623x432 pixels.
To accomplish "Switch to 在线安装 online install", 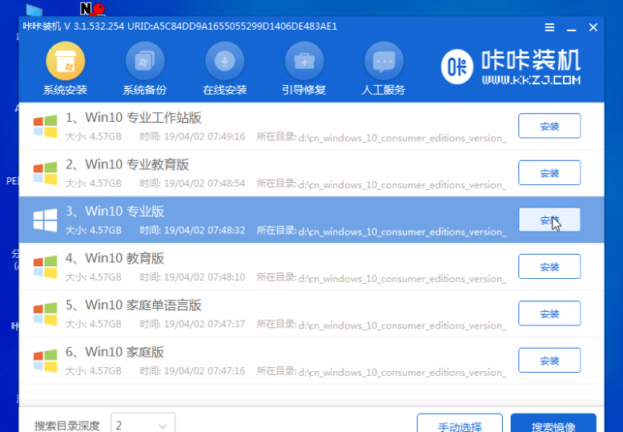I will point(224,69).
